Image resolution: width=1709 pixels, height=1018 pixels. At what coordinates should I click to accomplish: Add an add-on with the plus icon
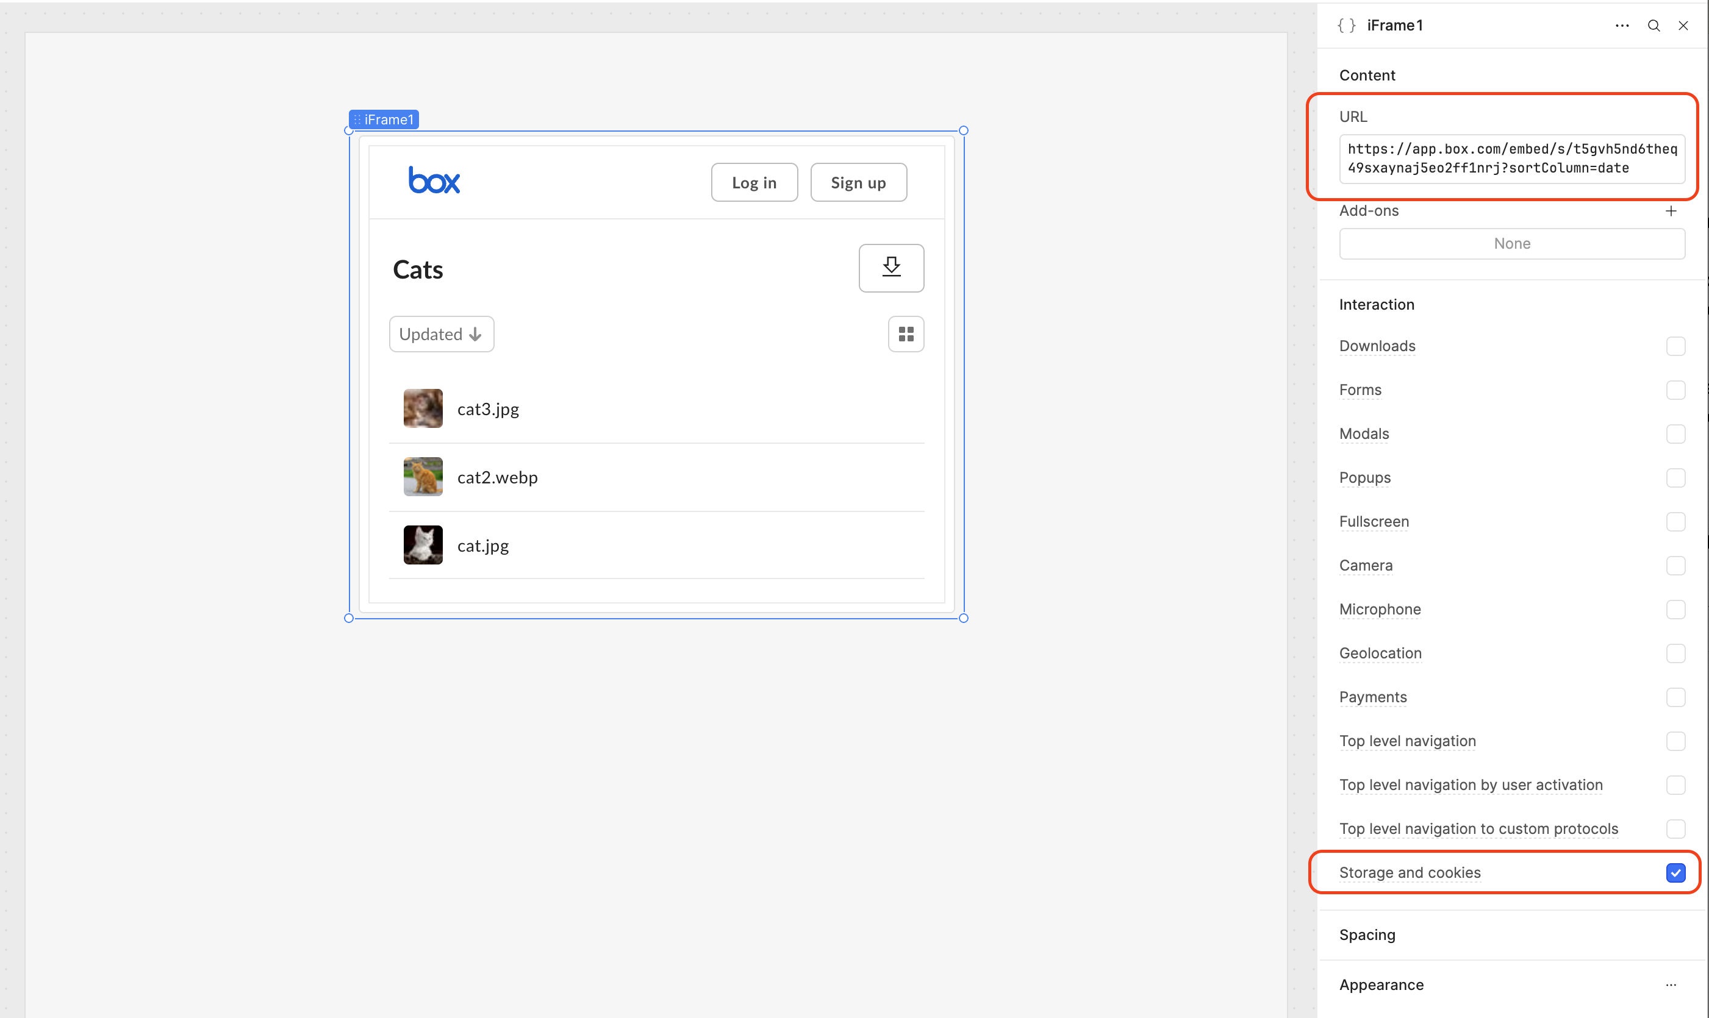click(1671, 210)
